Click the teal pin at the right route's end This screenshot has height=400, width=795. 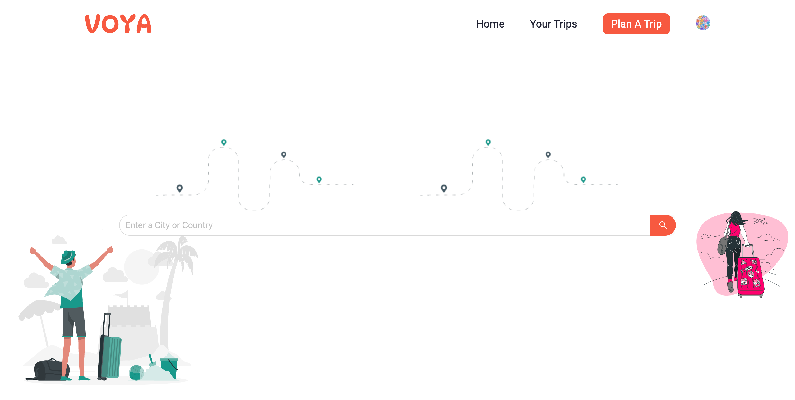583,179
